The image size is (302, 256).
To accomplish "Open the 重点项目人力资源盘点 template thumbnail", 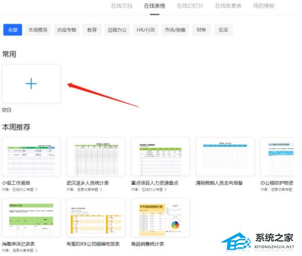I will click(x=160, y=157).
